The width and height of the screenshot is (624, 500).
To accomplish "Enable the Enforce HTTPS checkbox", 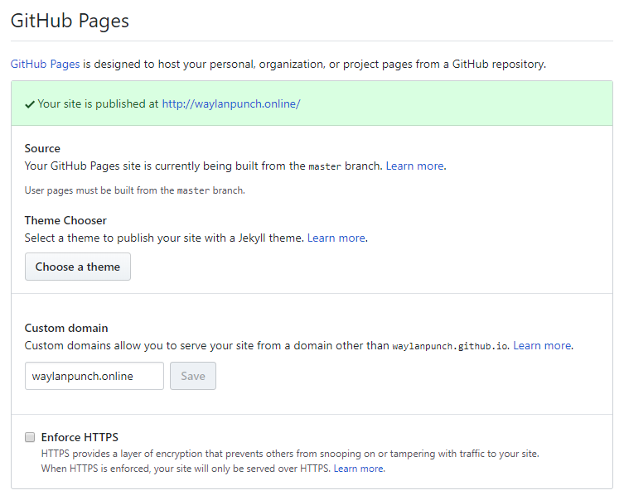I will pos(30,437).
